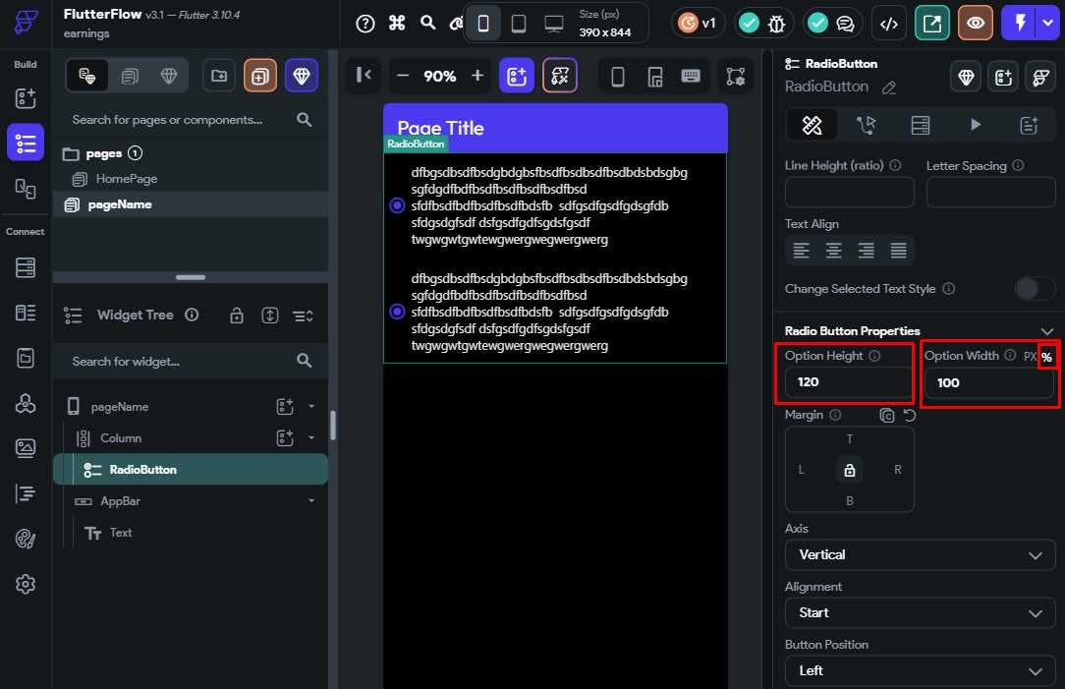Screen dimensions: 1065x689
Task: Collapse Radio Button Properties section
Action: pyautogui.click(x=1046, y=331)
